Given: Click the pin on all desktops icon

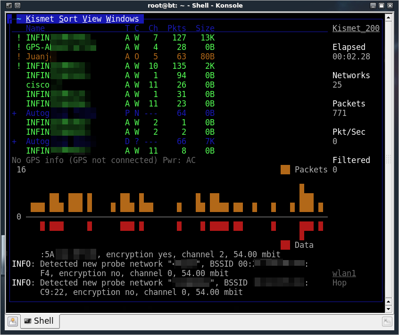Looking at the screenshot, I should point(17,5).
